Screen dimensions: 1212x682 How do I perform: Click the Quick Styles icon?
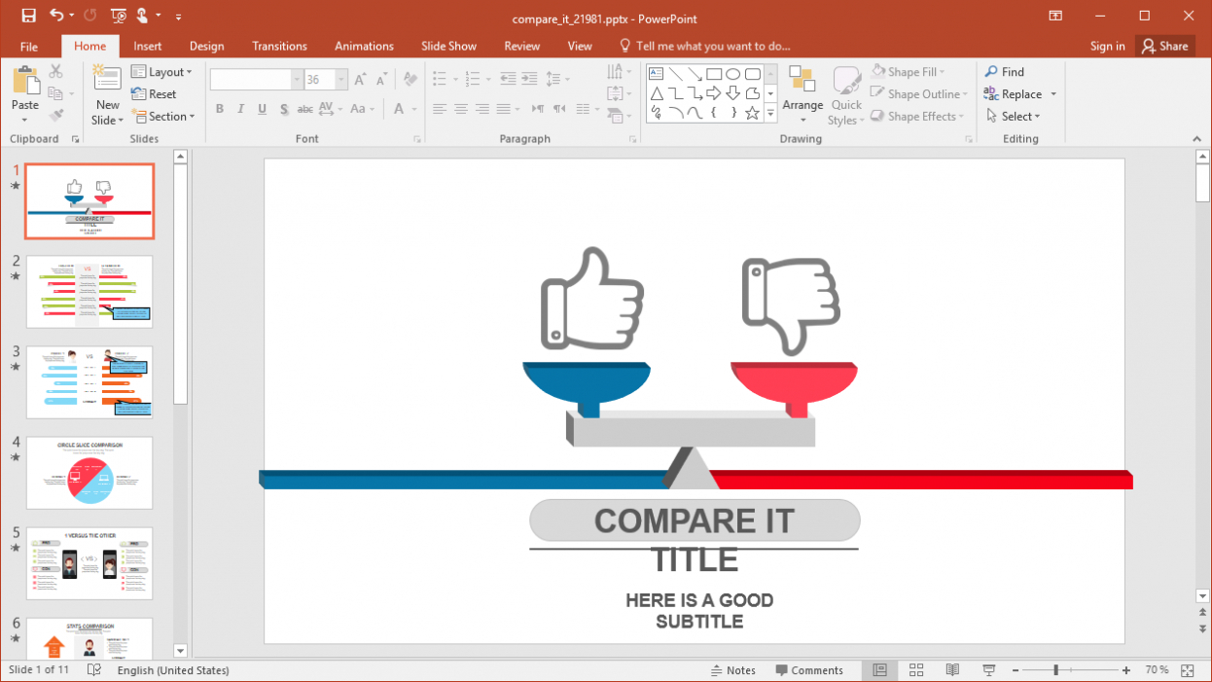[846, 82]
